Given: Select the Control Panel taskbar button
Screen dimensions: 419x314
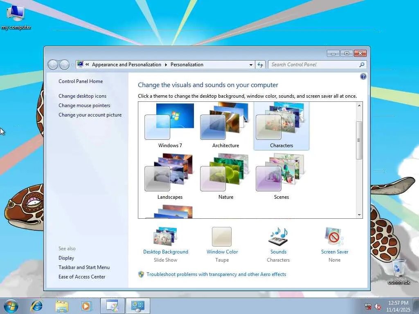Looking at the screenshot, I should pos(137,306).
